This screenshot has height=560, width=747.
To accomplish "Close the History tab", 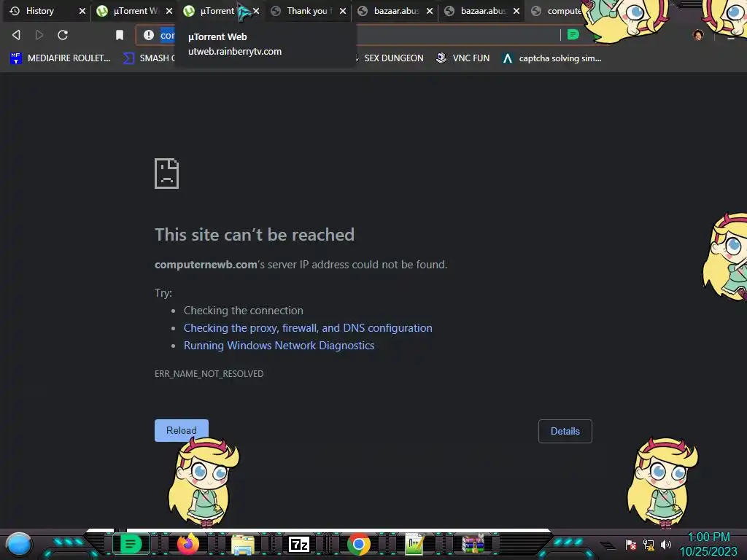I will pyautogui.click(x=82, y=10).
